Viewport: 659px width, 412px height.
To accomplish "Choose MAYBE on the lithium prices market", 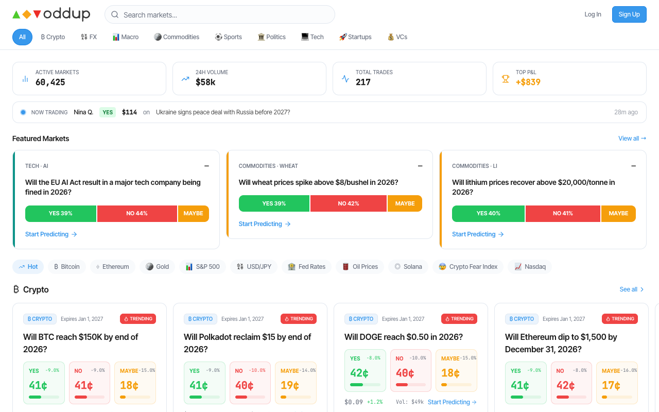I will click(x=618, y=213).
